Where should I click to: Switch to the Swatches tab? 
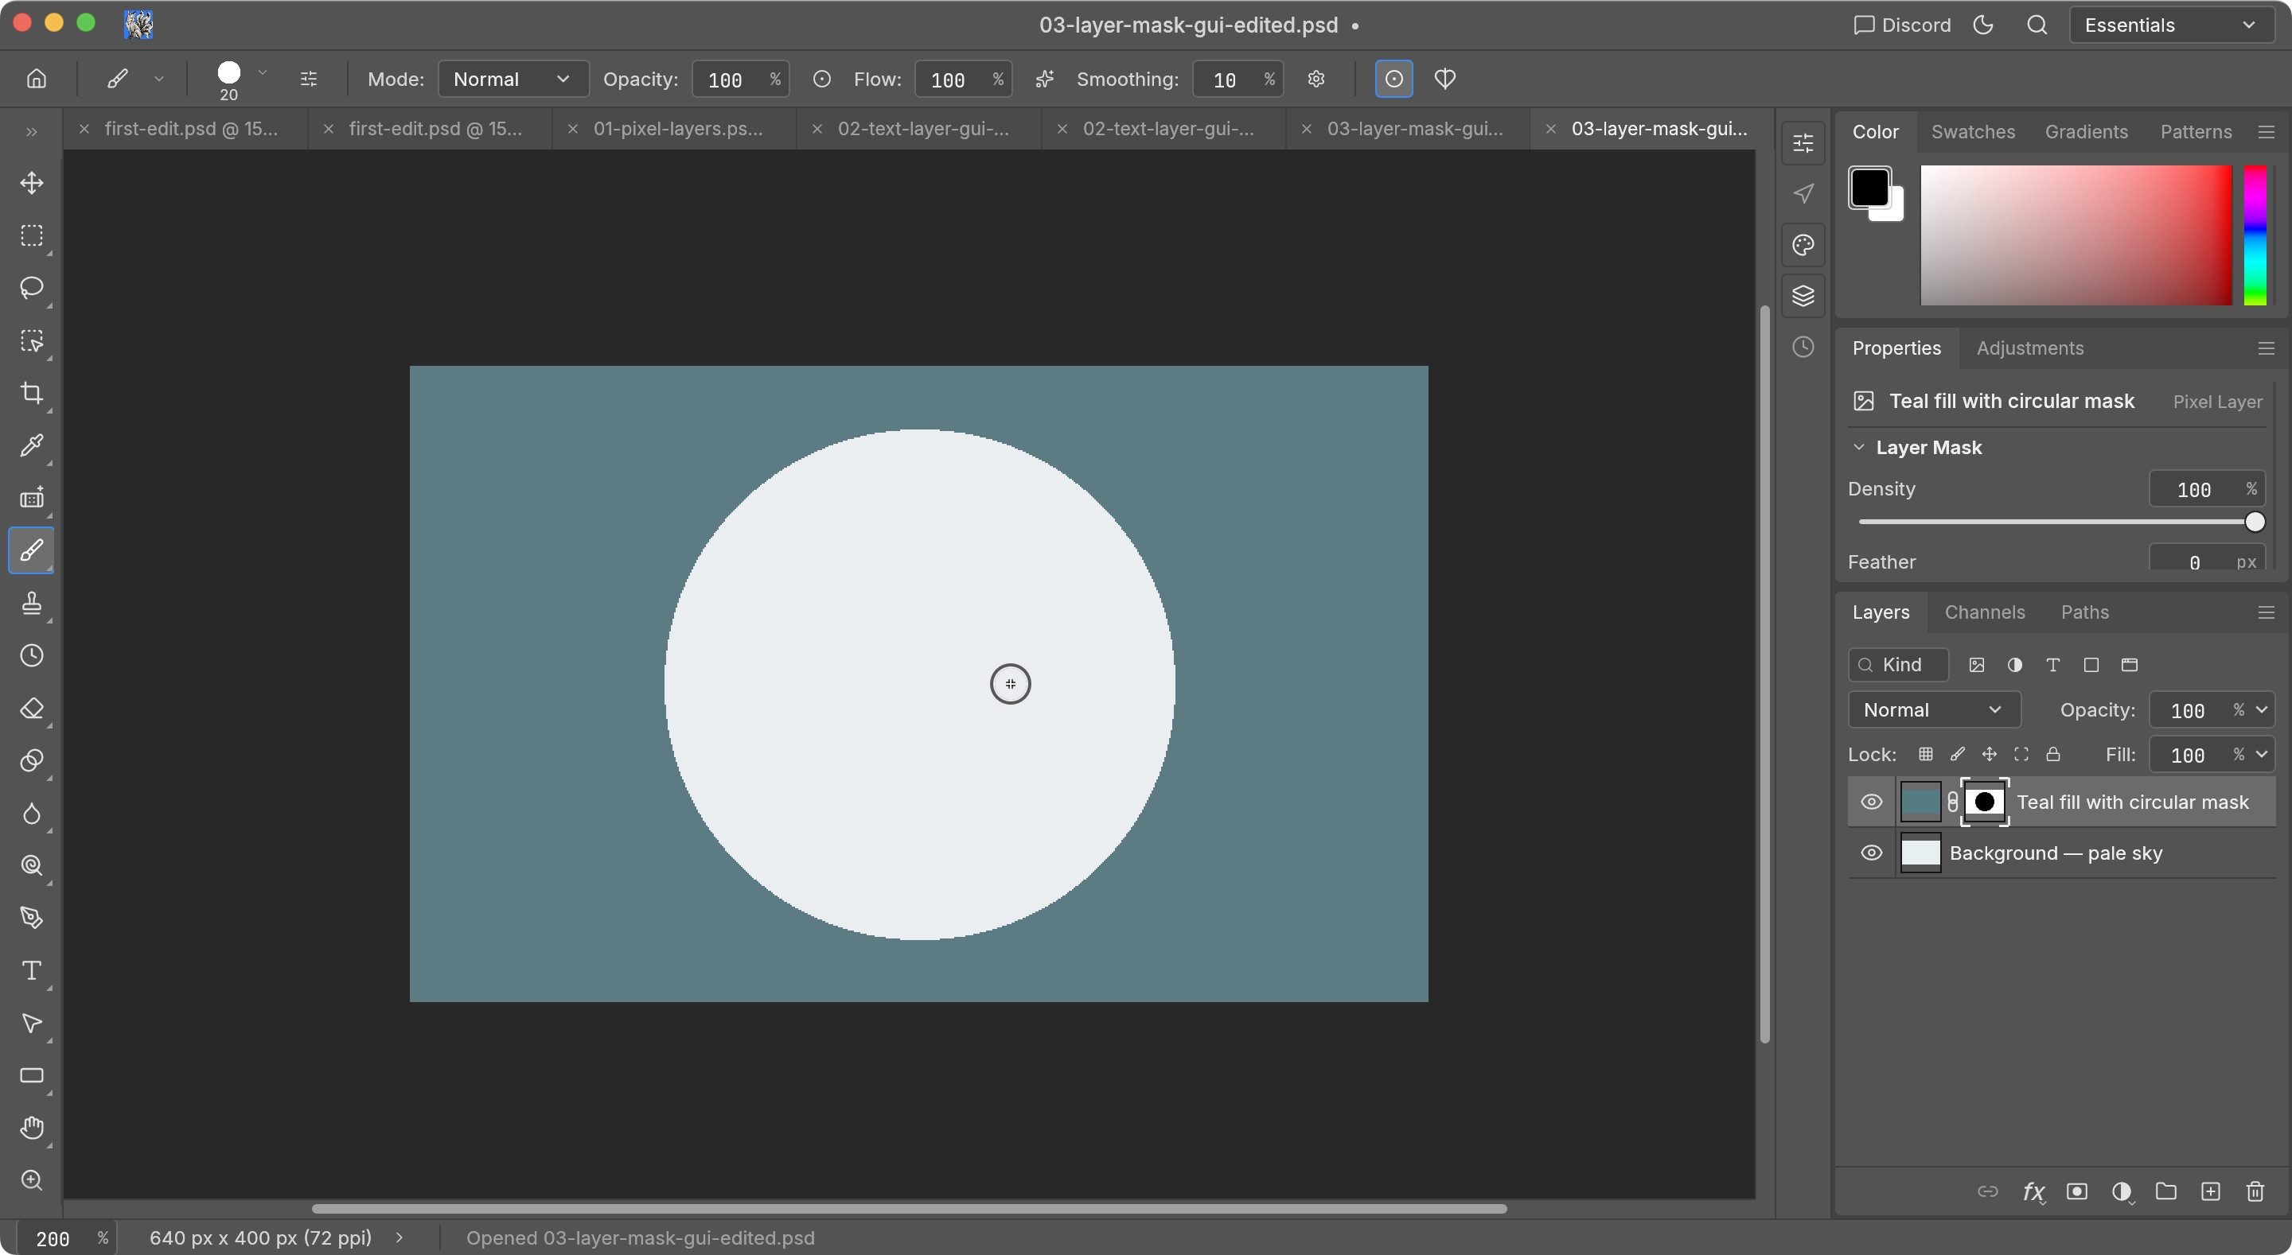pos(1973,132)
